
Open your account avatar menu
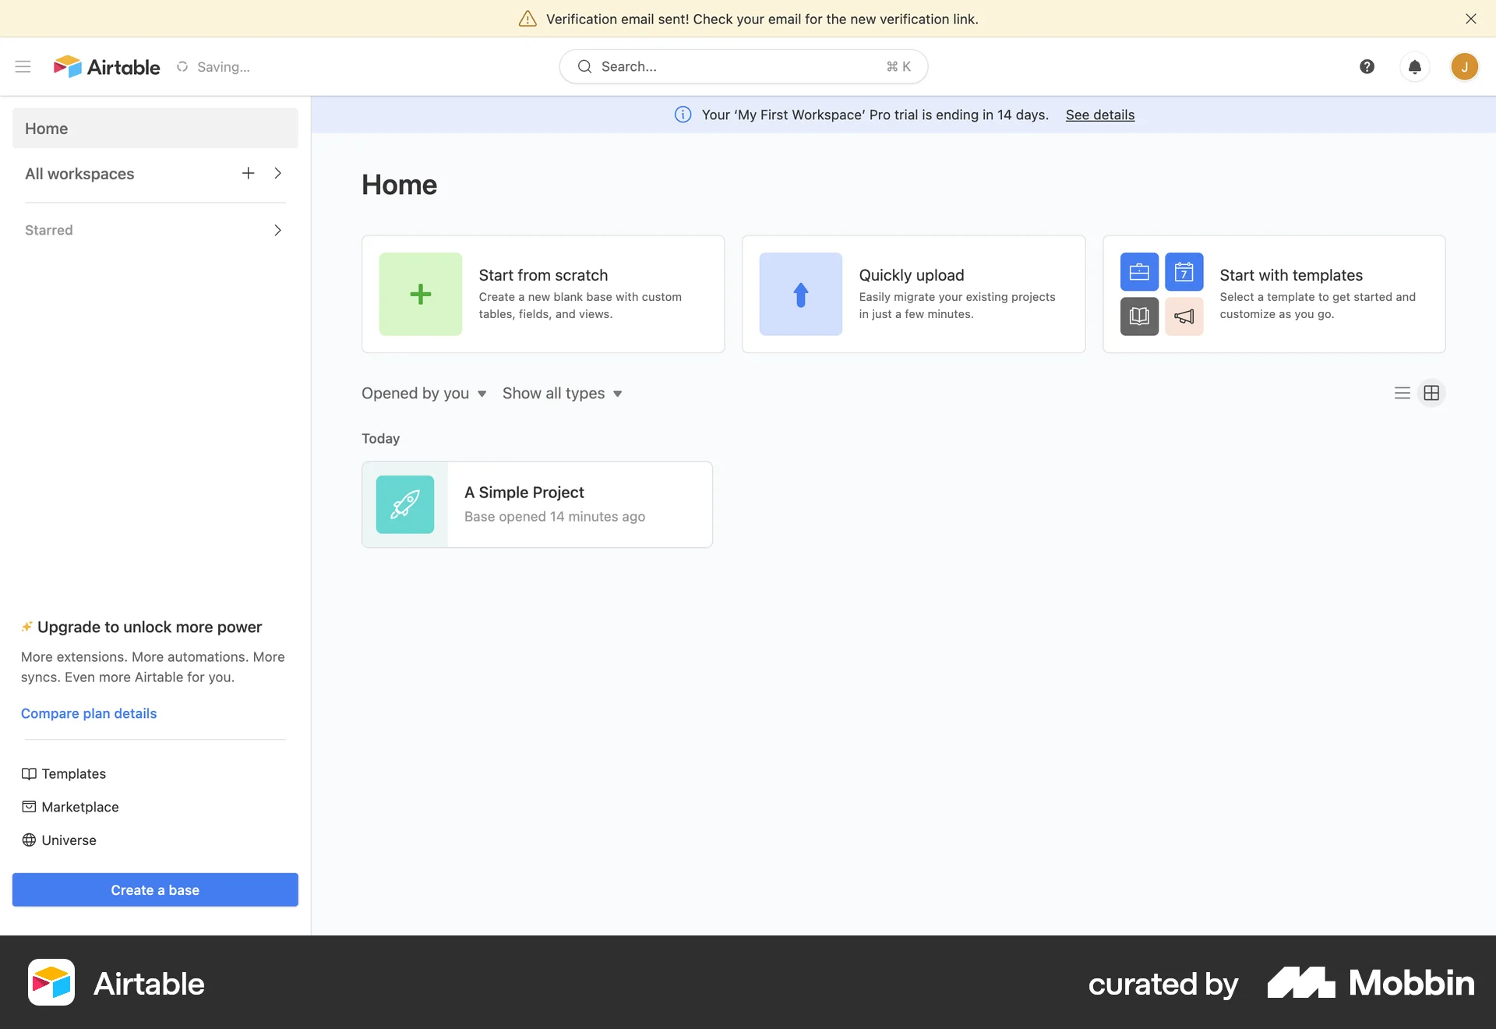coord(1465,67)
